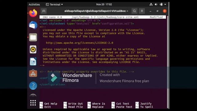Open the clock showing Nov 20 17:02
Screen dimensions: 197x111
point(104,4)
